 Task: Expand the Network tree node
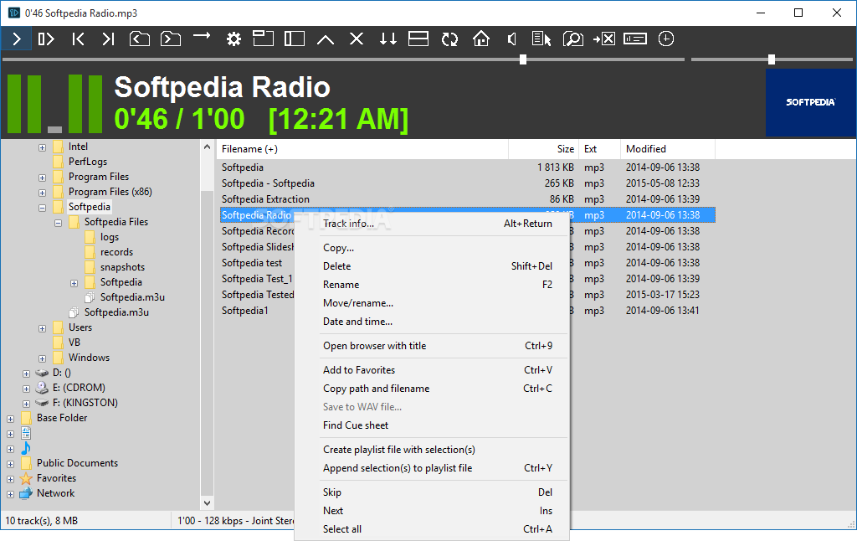click(10, 494)
